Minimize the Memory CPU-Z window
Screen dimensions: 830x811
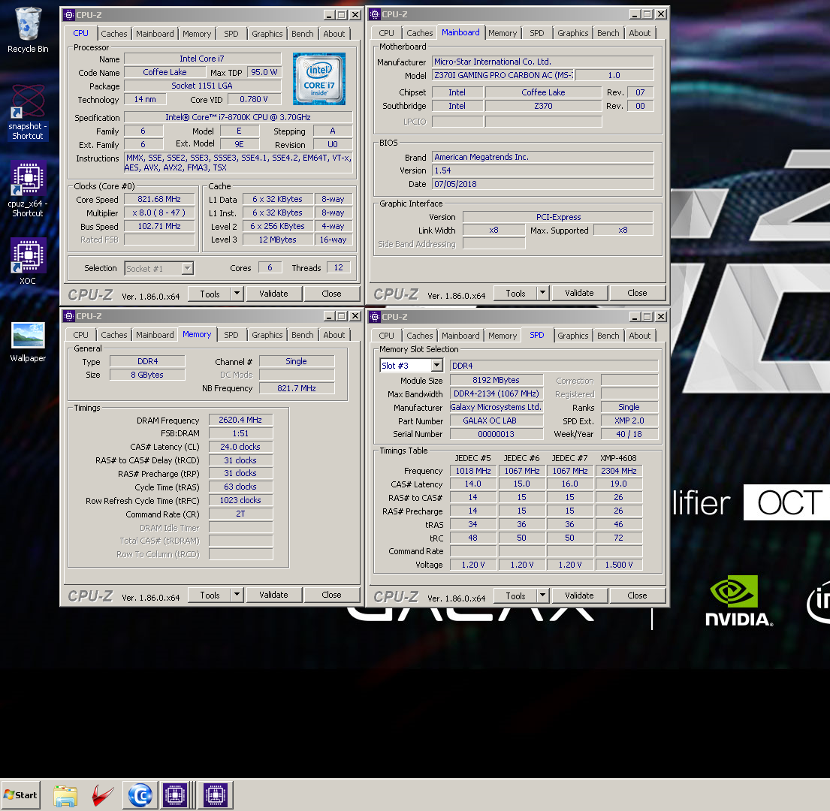[x=329, y=316]
